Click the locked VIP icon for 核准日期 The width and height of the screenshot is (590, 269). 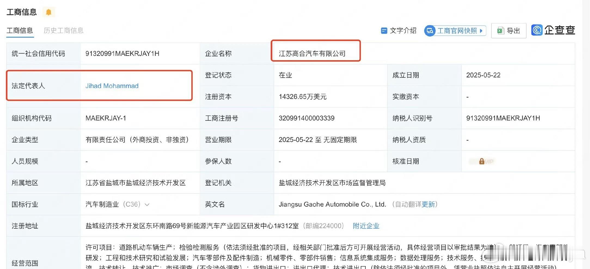(482, 161)
